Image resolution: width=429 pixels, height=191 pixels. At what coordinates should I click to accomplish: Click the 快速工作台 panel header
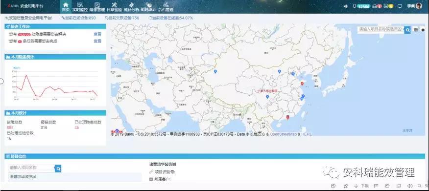(55, 26)
